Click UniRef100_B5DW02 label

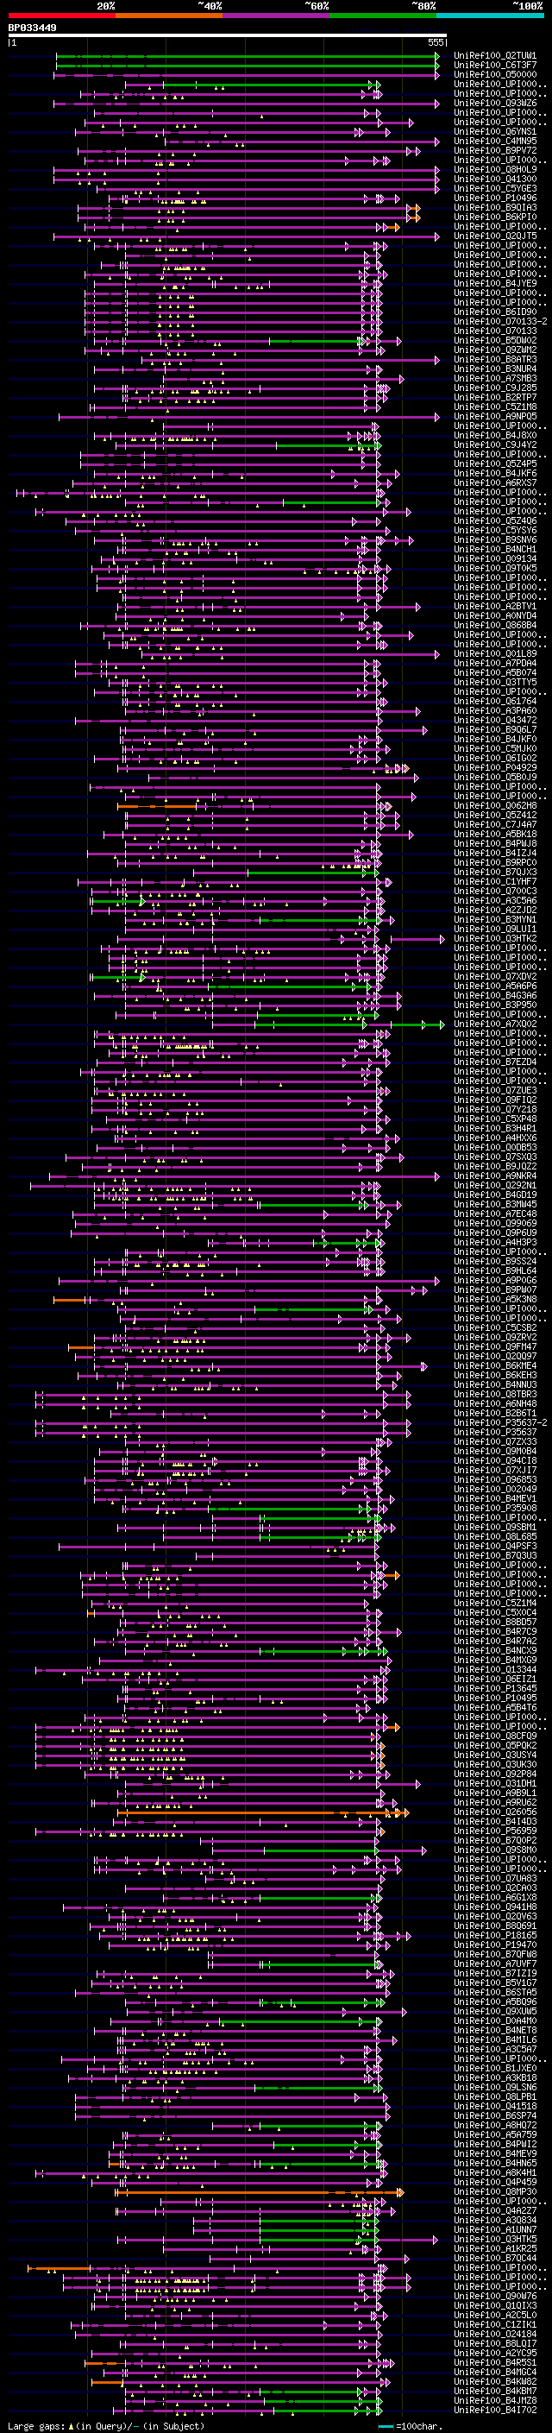(x=494, y=340)
